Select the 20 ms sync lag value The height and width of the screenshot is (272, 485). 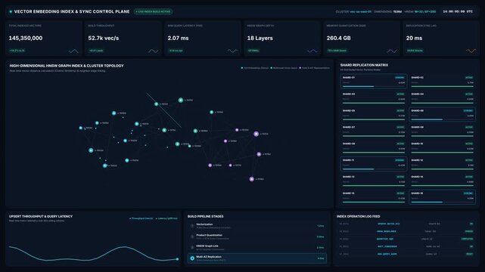pyautogui.click(x=414, y=39)
